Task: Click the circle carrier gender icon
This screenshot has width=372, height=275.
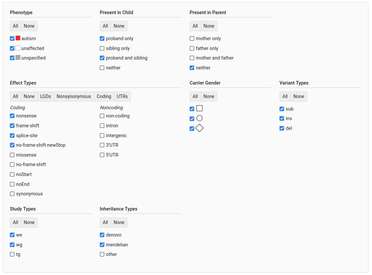Action: 199,118
